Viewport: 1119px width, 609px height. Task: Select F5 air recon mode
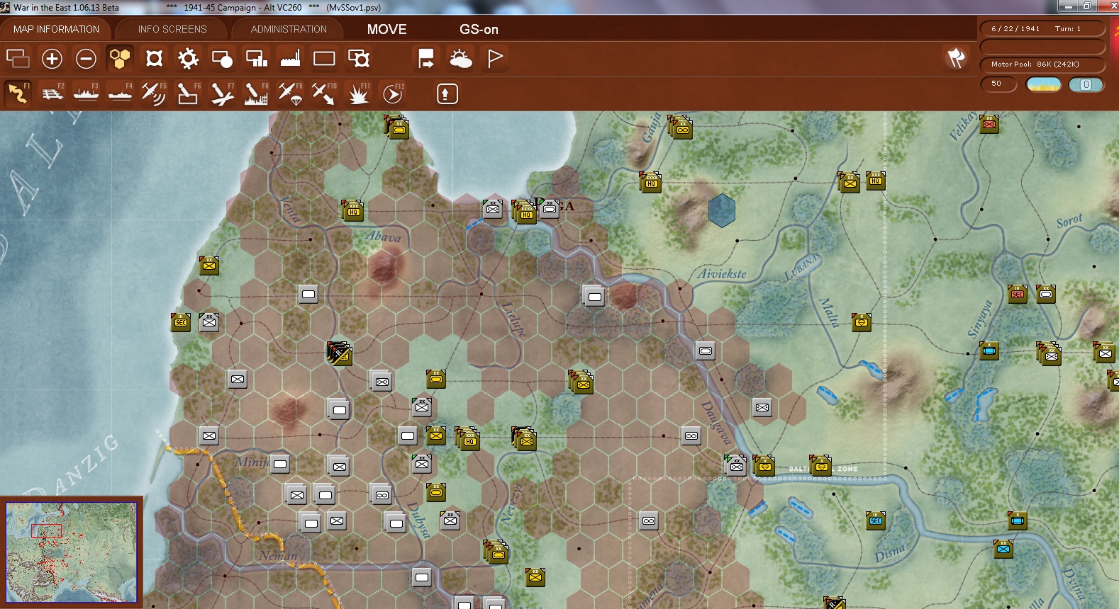coord(154,93)
